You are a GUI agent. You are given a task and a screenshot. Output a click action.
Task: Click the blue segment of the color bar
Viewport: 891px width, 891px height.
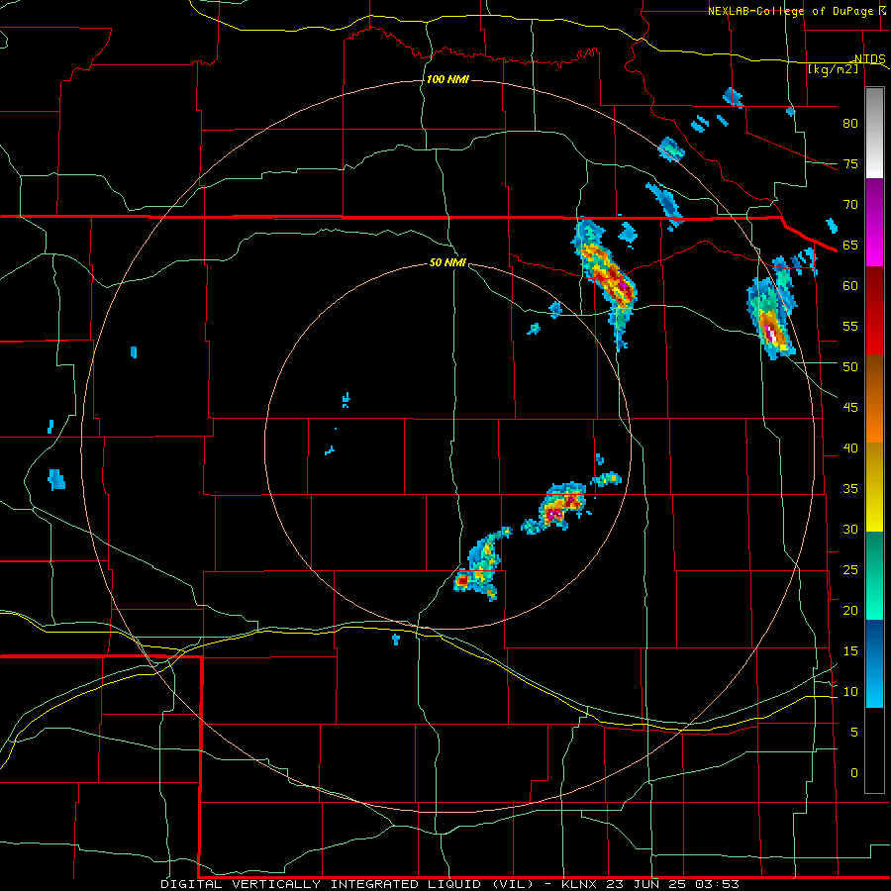tap(874, 663)
